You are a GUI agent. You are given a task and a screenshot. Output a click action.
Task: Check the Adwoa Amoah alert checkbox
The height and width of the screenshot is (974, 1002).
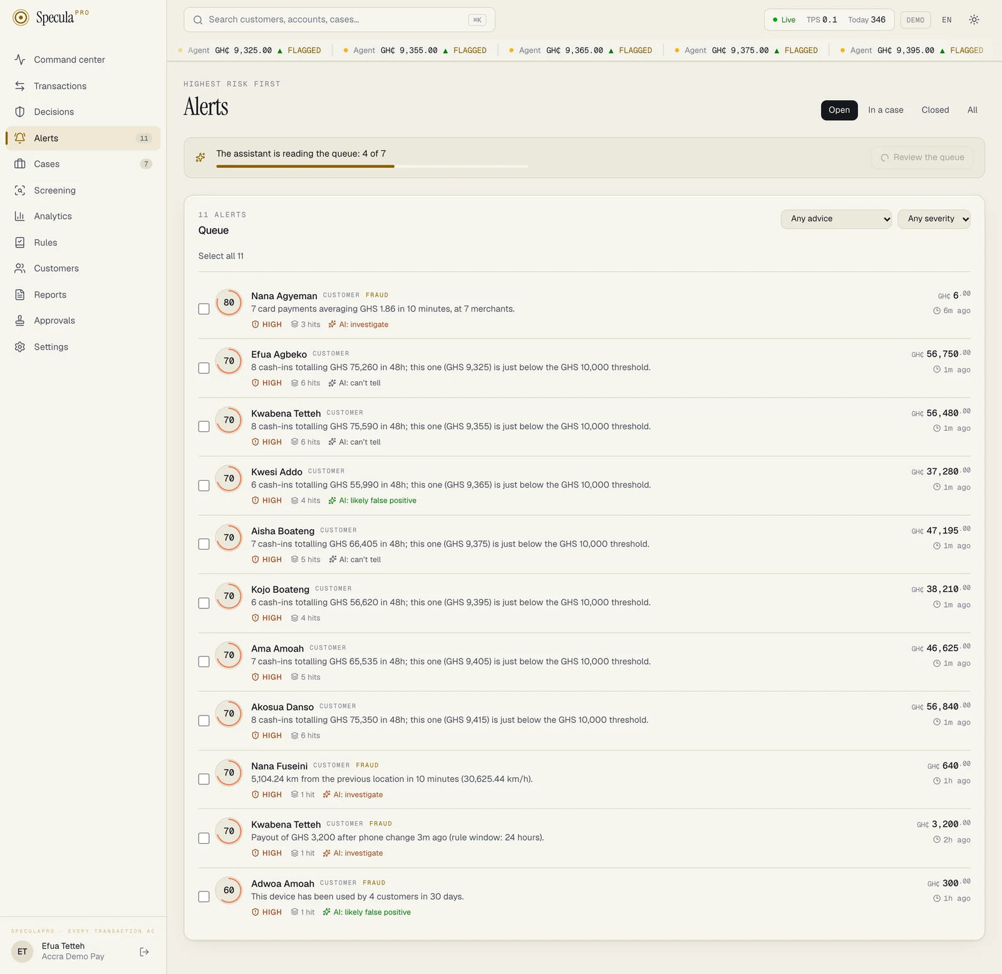[204, 897]
